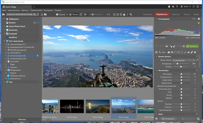
Task: Select the radial filter circle tool
Action: (182, 52)
